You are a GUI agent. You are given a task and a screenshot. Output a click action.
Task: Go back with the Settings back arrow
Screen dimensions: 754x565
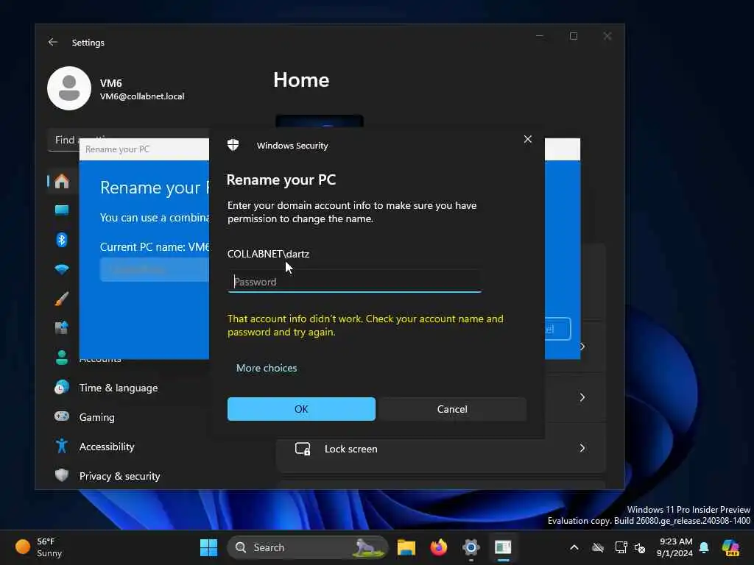click(x=53, y=42)
